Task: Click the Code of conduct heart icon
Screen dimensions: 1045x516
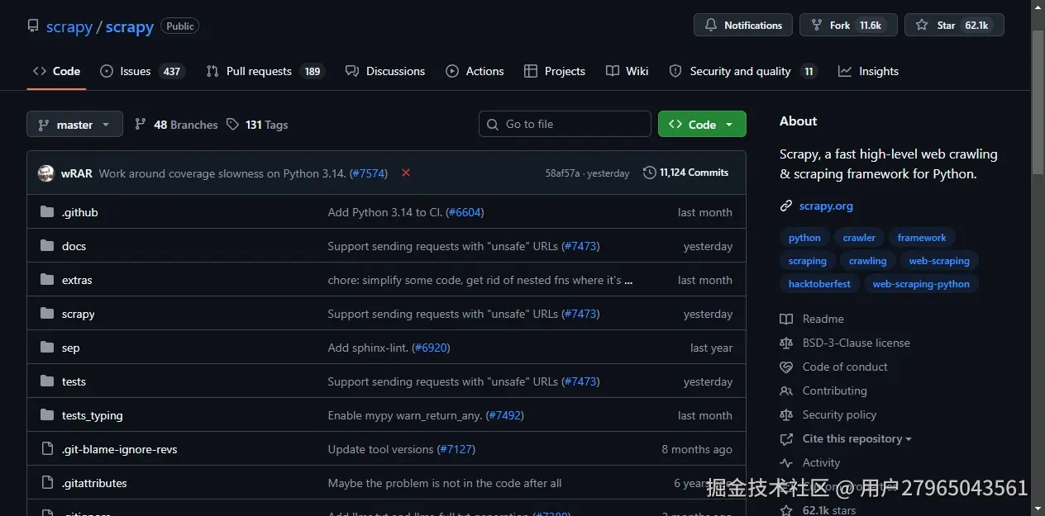Action: pos(786,367)
